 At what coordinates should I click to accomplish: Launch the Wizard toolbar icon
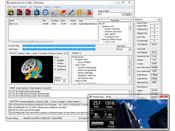[x=54, y=12]
